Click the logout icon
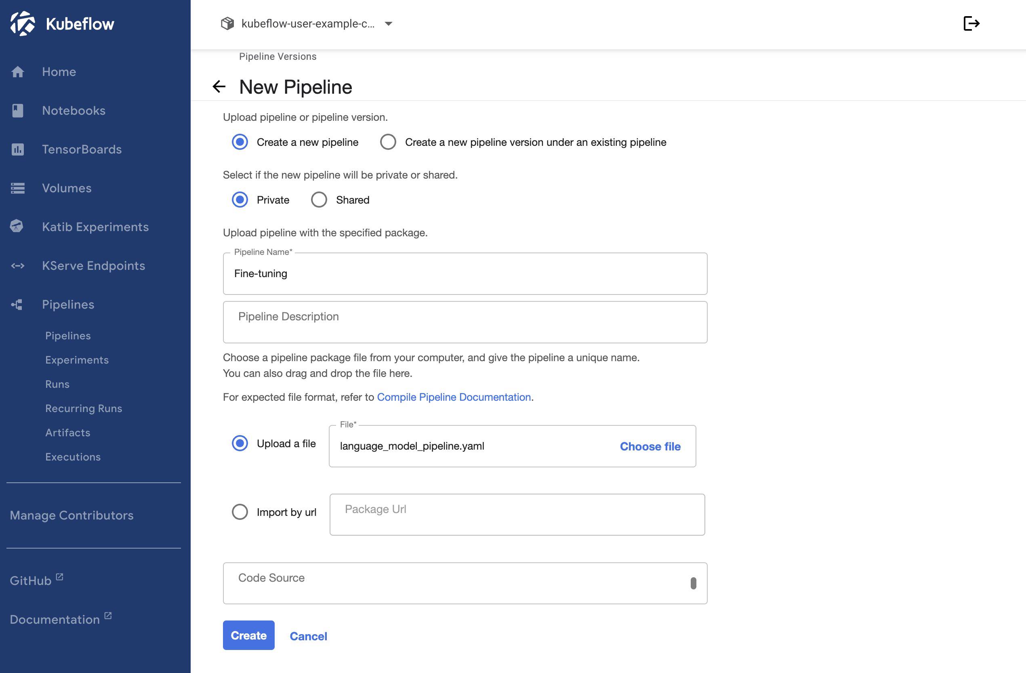1026x673 pixels. click(971, 24)
